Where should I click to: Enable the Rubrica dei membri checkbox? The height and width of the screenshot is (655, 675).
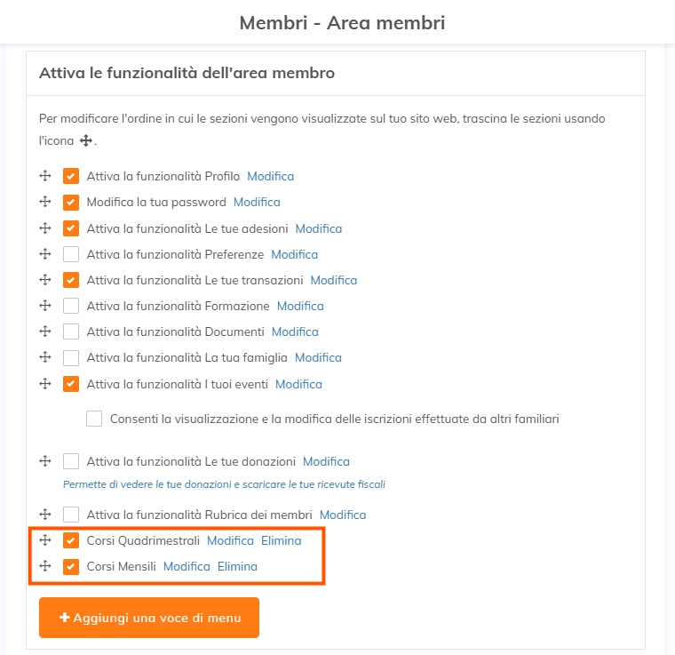click(x=71, y=515)
